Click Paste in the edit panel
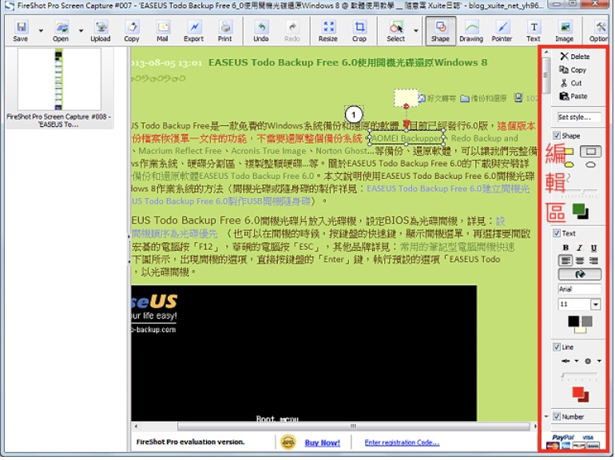 [x=573, y=97]
